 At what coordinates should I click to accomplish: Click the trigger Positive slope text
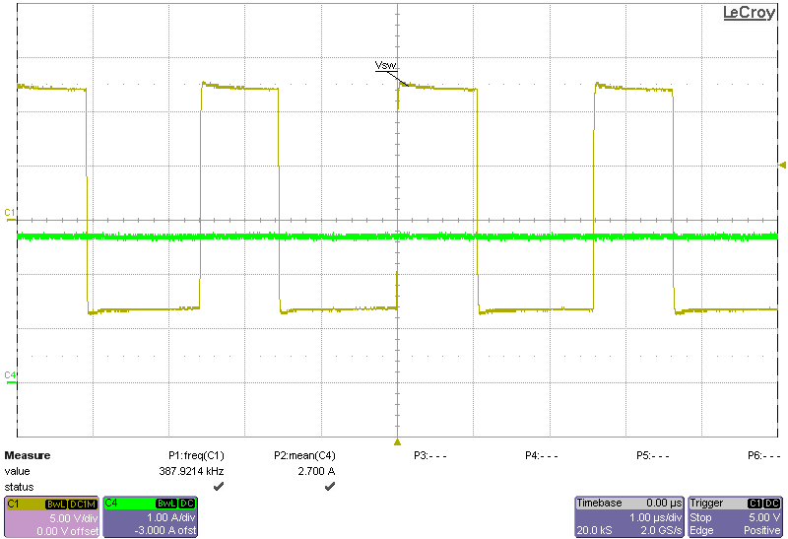761,530
